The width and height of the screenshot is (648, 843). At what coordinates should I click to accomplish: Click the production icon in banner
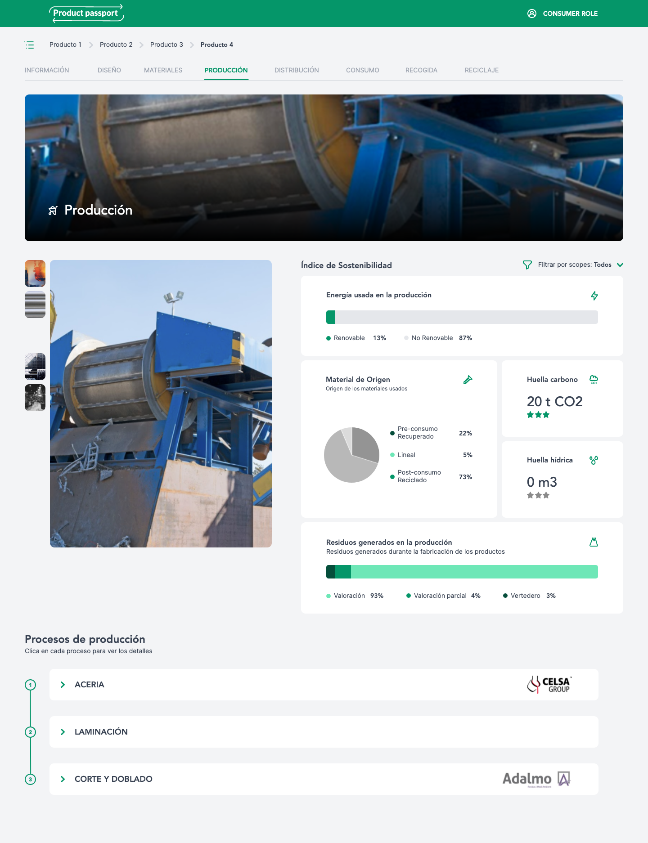[x=53, y=210]
